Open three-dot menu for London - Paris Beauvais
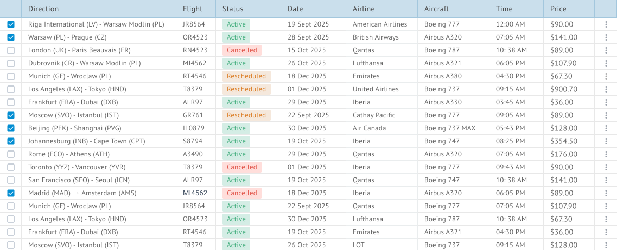The height and width of the screenshot is (250, 617). click(x=606, y=50)
